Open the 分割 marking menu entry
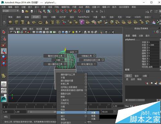Viewport: 161px width, 124px height. point(58,60)
